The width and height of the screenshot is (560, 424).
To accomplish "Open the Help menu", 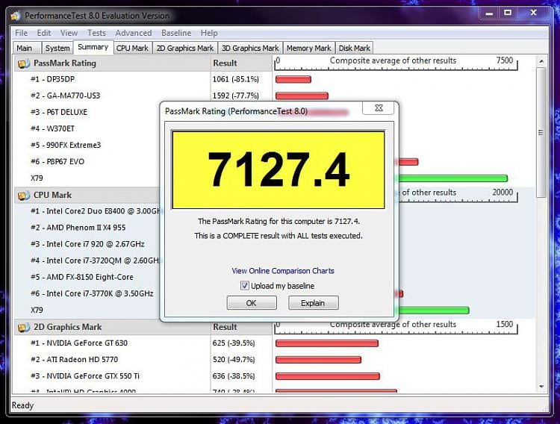I will pyautogui.click(x=209, y=33).
